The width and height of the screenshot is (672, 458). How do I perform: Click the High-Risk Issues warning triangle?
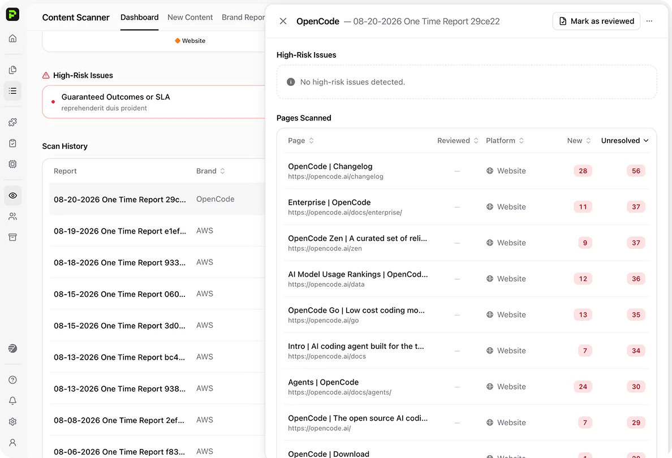(x=46, y=75)
